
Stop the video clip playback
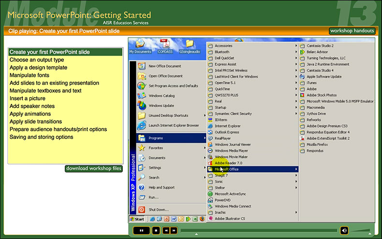156,230
